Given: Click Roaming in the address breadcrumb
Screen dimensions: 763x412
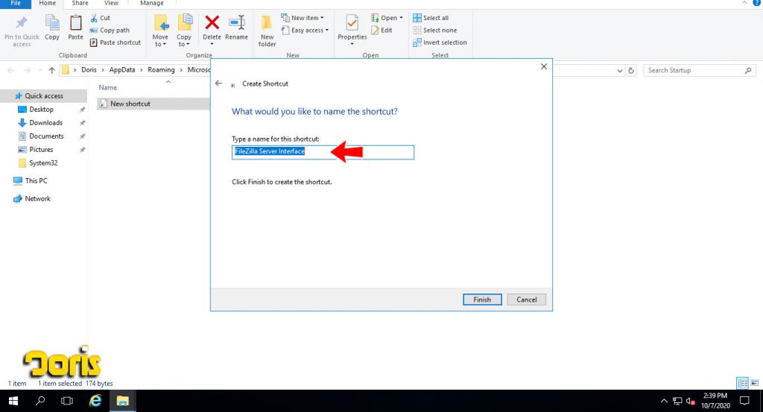Looking at the screenshot, I should (x=161, y=70).
